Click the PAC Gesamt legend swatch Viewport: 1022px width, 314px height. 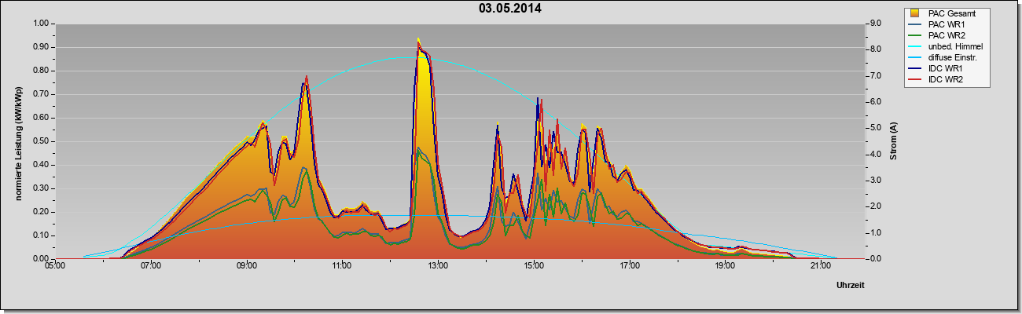[x=915, y=13]
